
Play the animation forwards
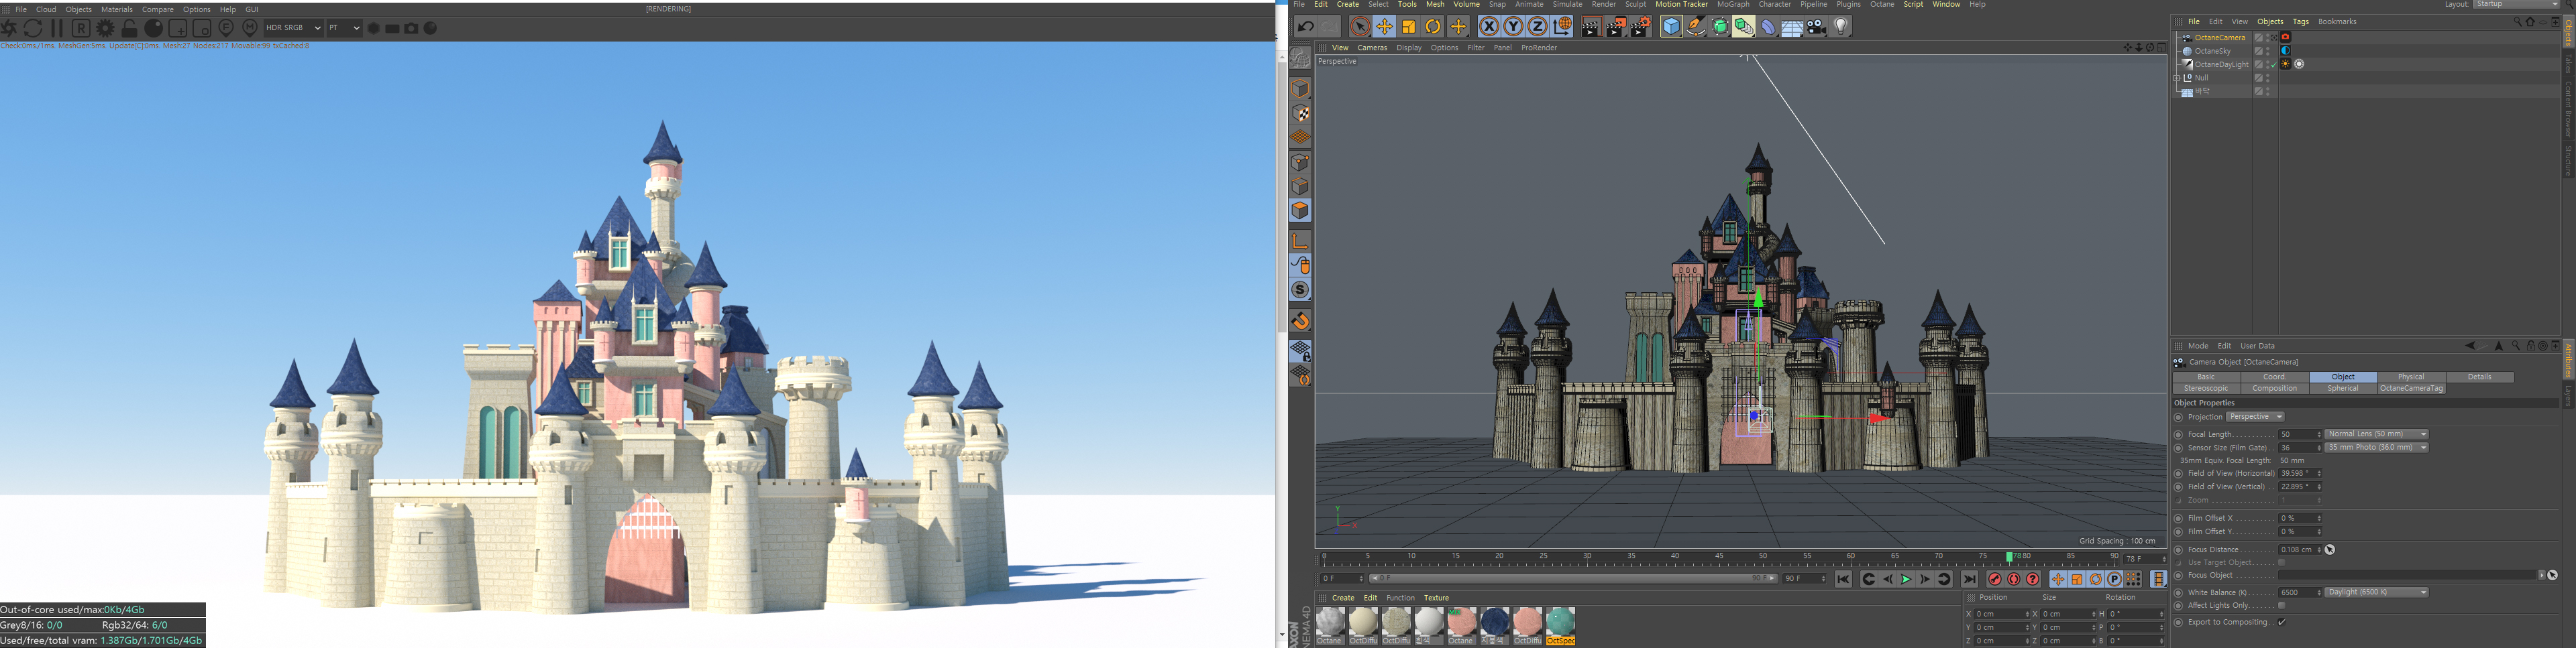(1906, 579)
